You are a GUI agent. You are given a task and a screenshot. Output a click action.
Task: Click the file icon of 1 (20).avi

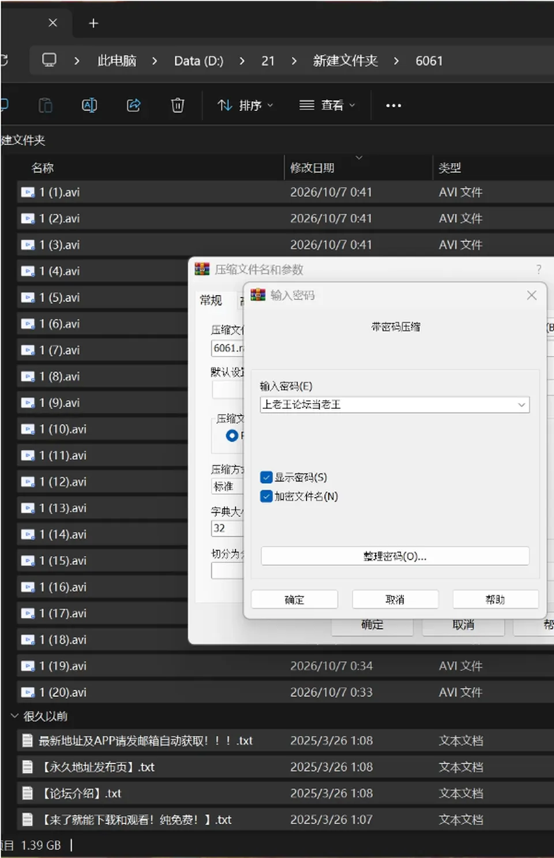(28, 692)
